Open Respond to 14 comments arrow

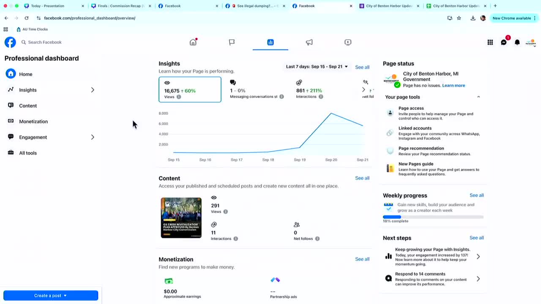pyautogui.click(x=478, y=279)
